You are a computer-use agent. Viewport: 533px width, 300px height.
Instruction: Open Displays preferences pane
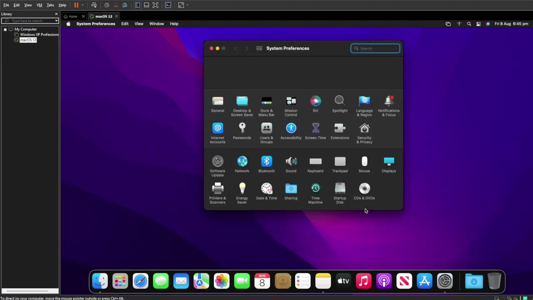click(389, 165)
